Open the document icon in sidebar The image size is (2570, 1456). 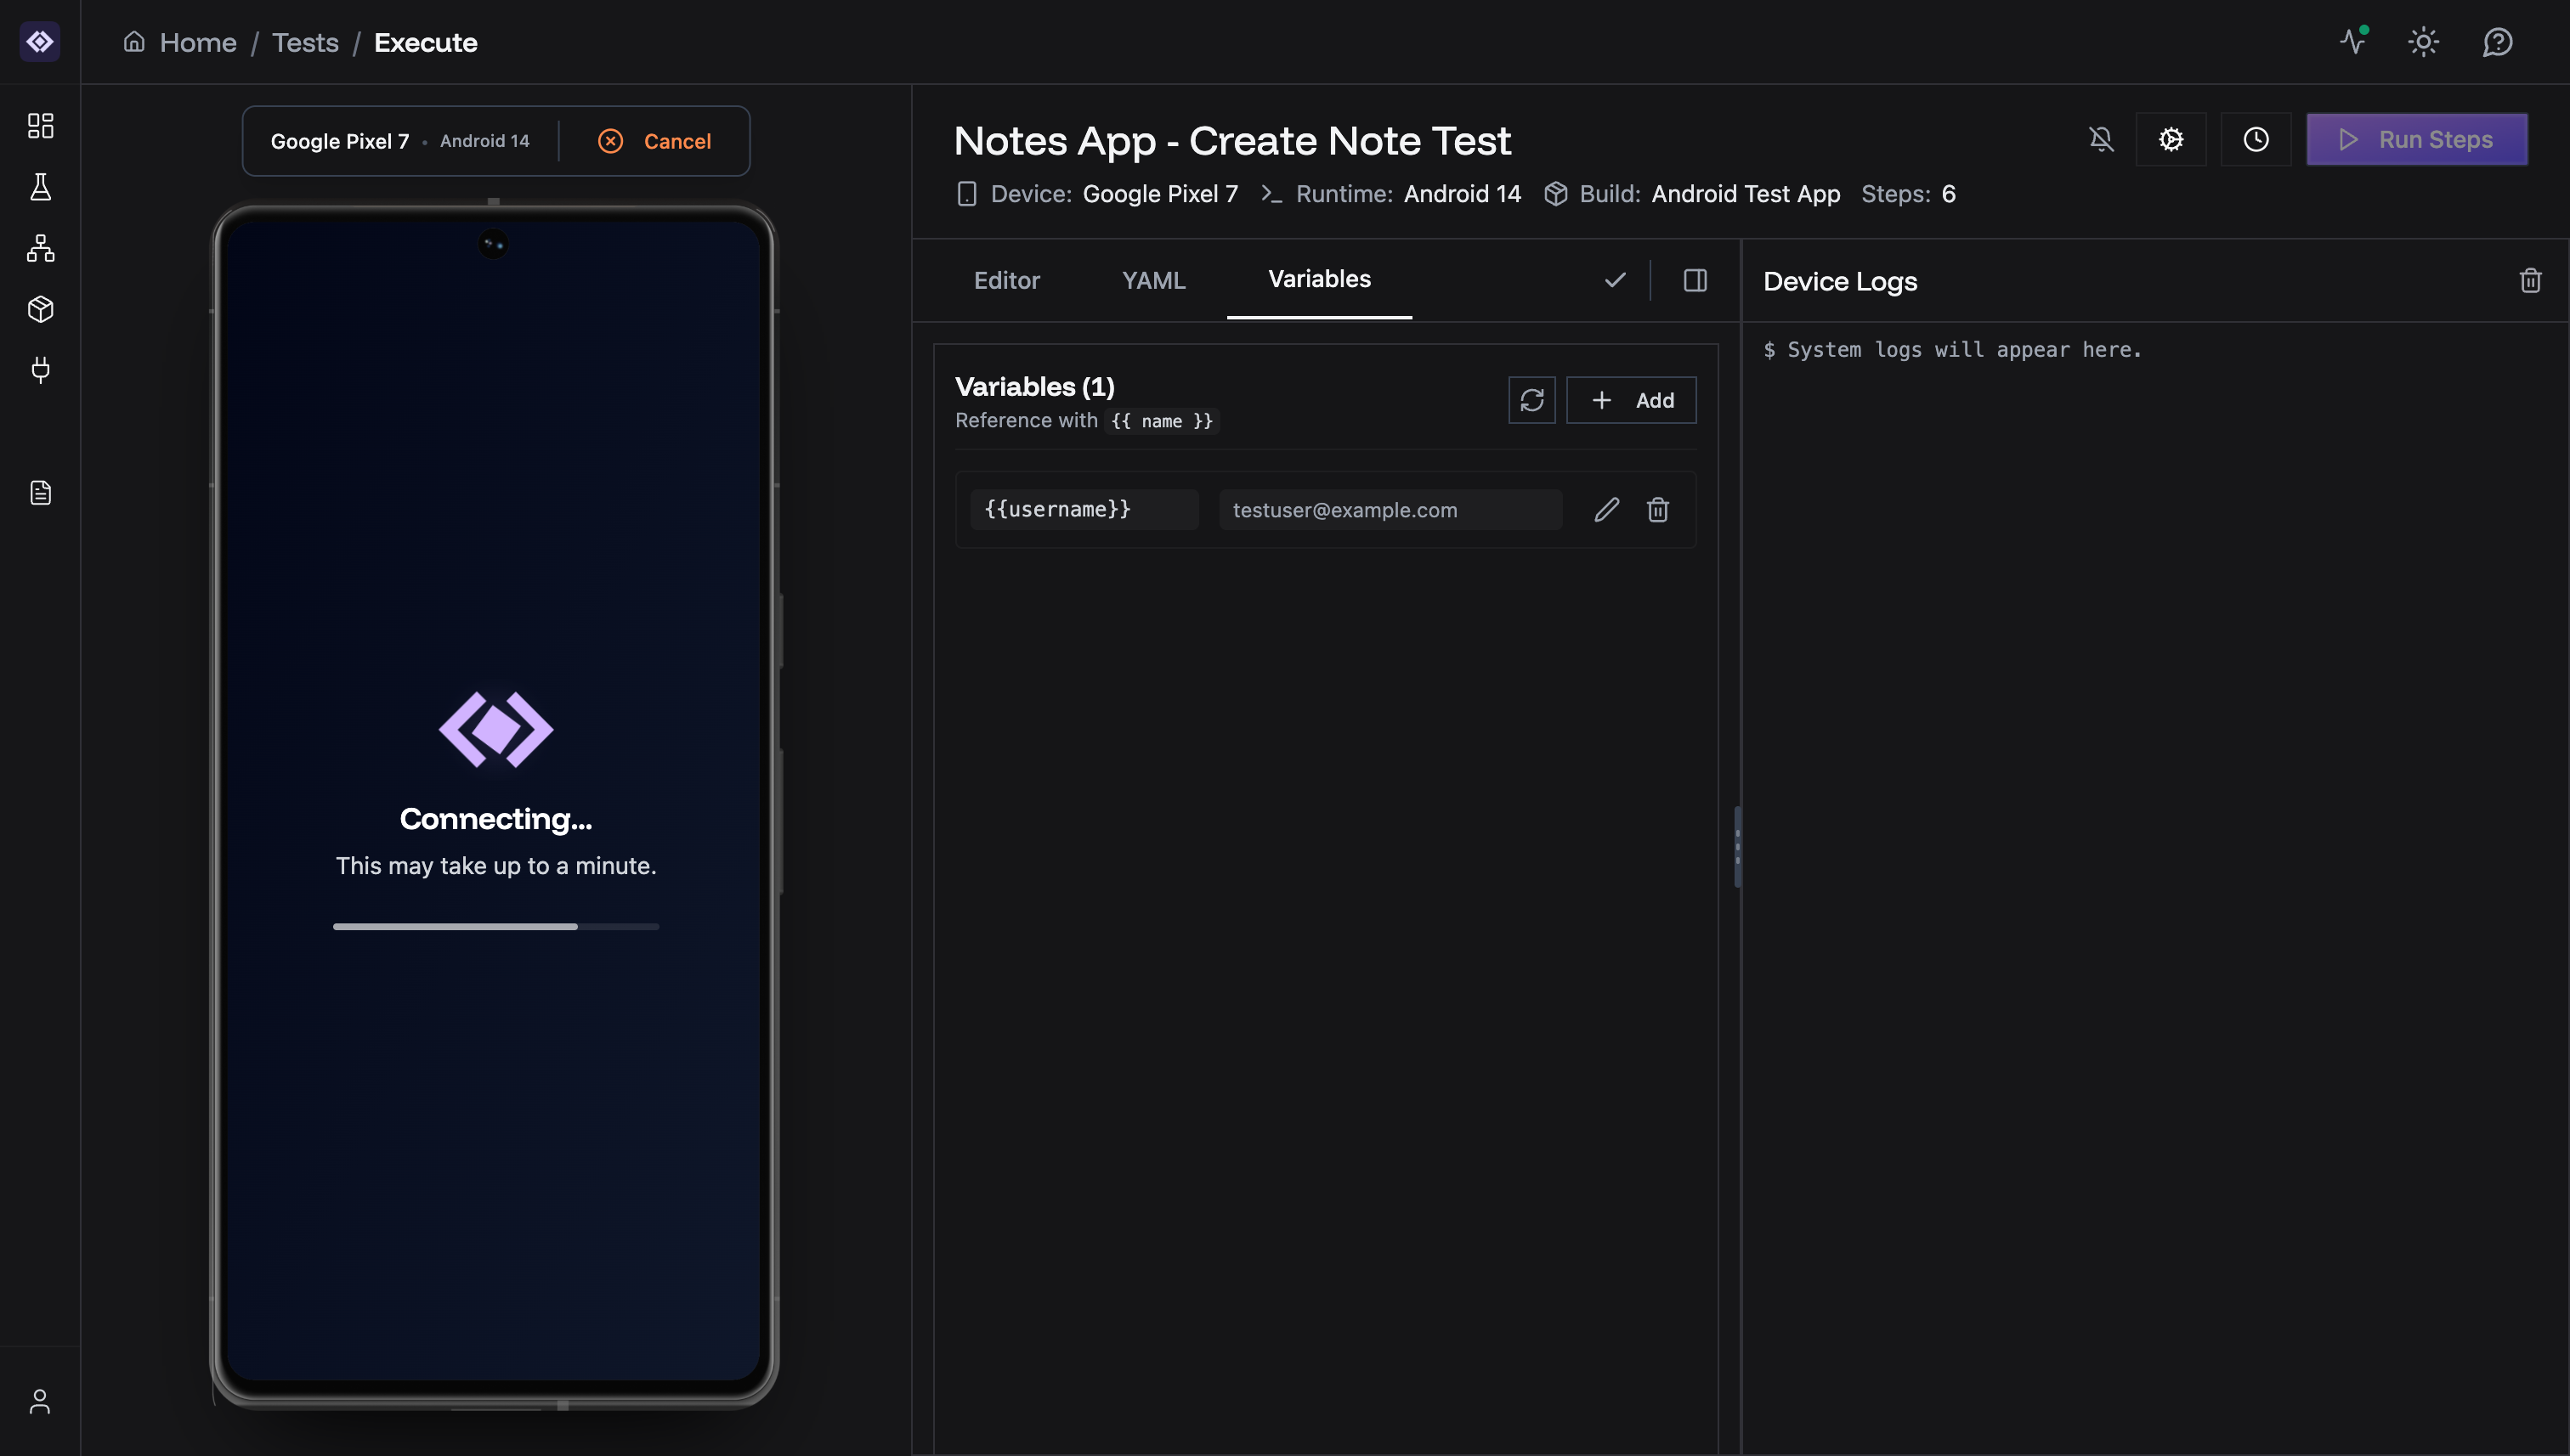click(40, 493)
